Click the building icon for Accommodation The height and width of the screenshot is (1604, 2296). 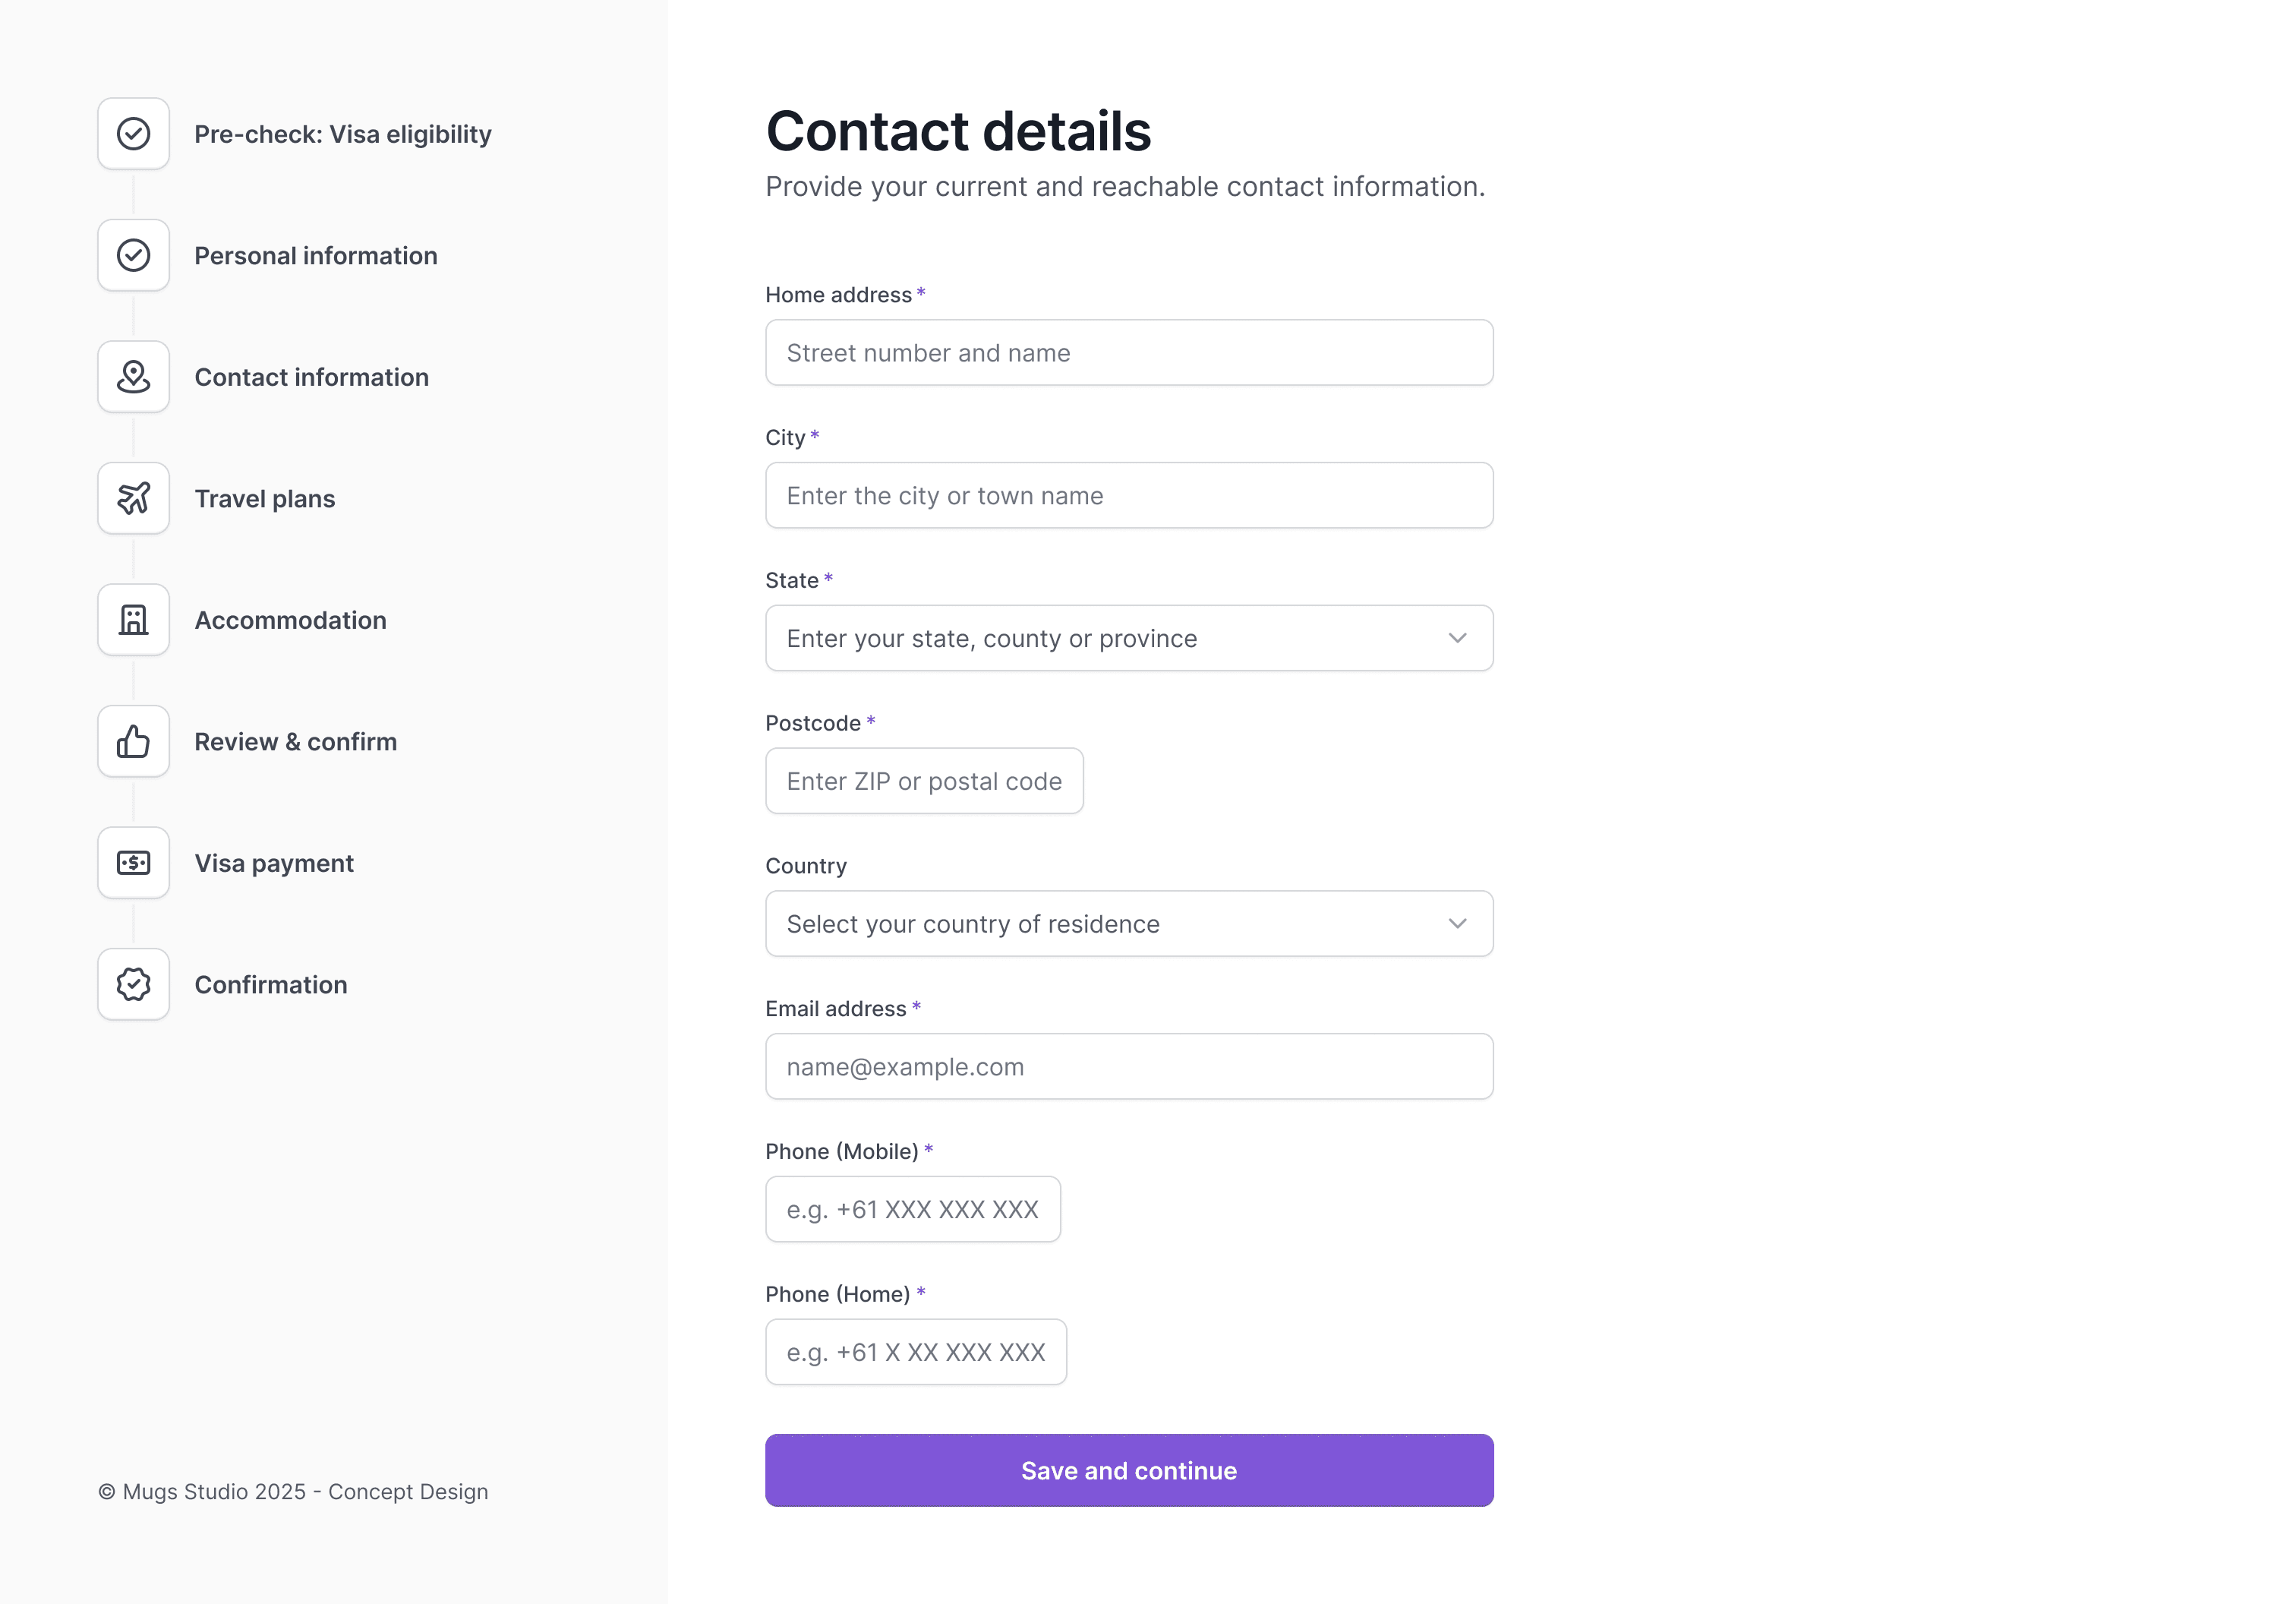click(x=133, y=620)
